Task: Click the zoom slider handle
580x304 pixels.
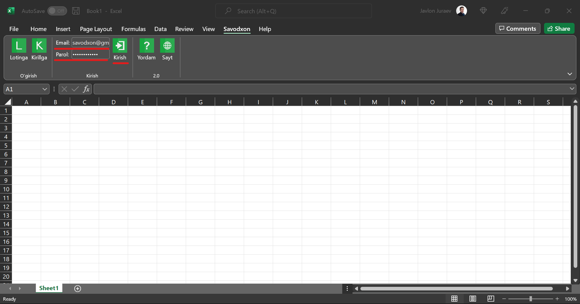Action: [x=530, y=299]
